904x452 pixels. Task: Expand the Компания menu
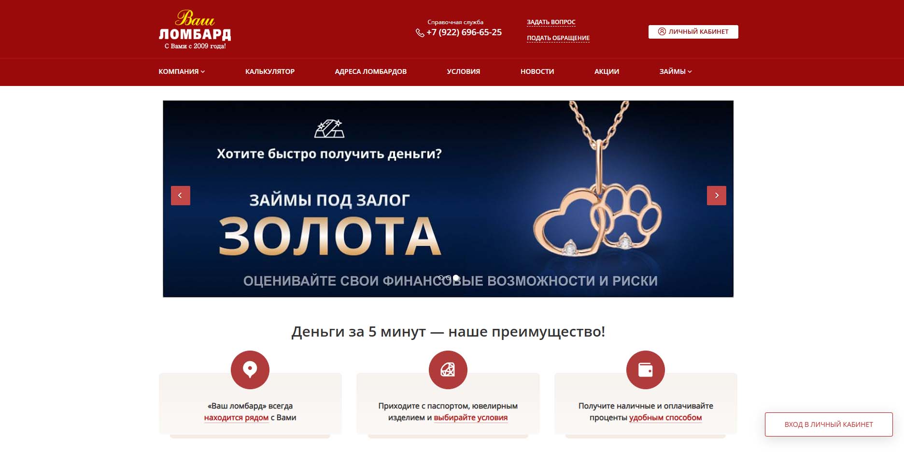click(x=182, y=71)
